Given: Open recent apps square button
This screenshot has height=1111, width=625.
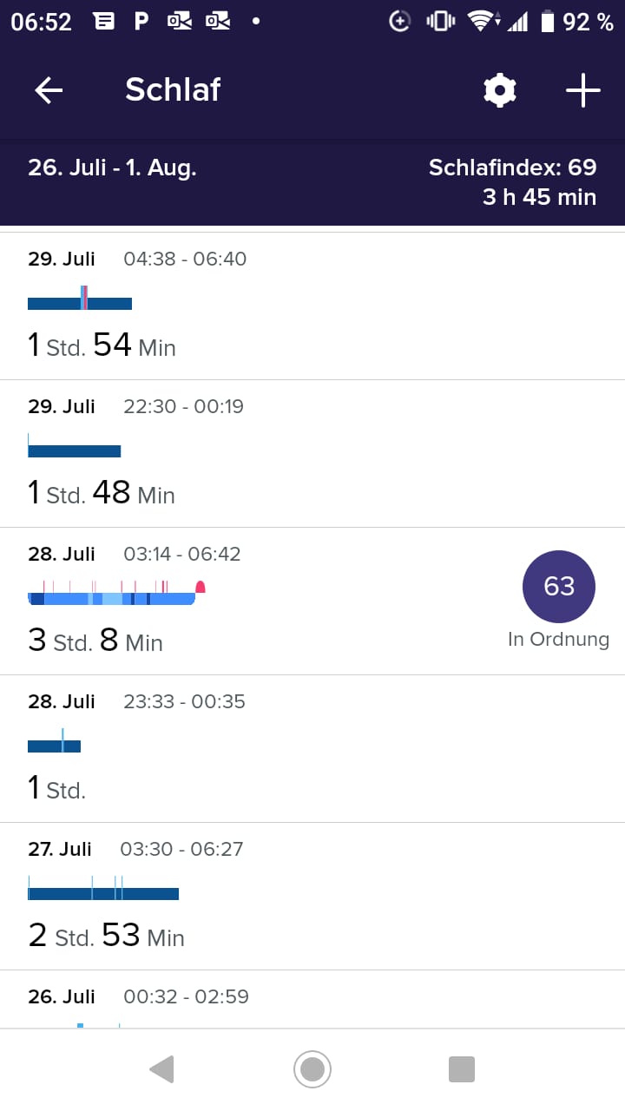Looking at the screenshot, I should (x=461, y=1068).
